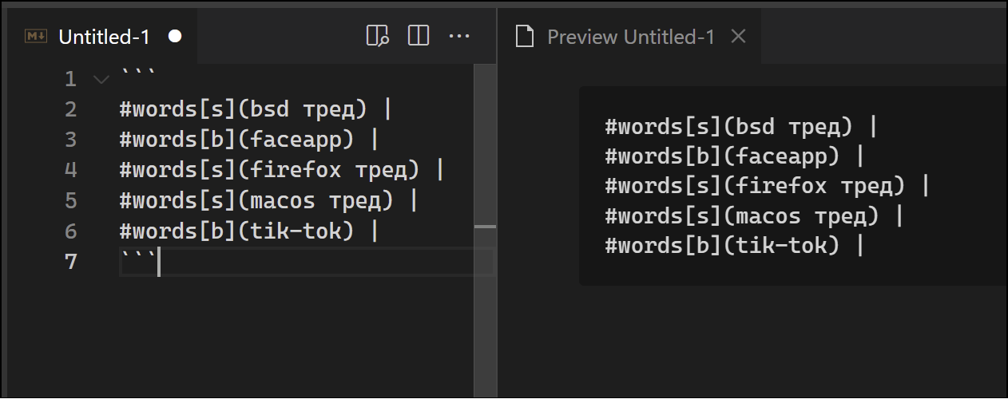Image resolution: width=1008 pixels, height=399 pixels.
Task: Click line number 2 in the gutter
Action: pyautogui.click(x=70, y=109)
